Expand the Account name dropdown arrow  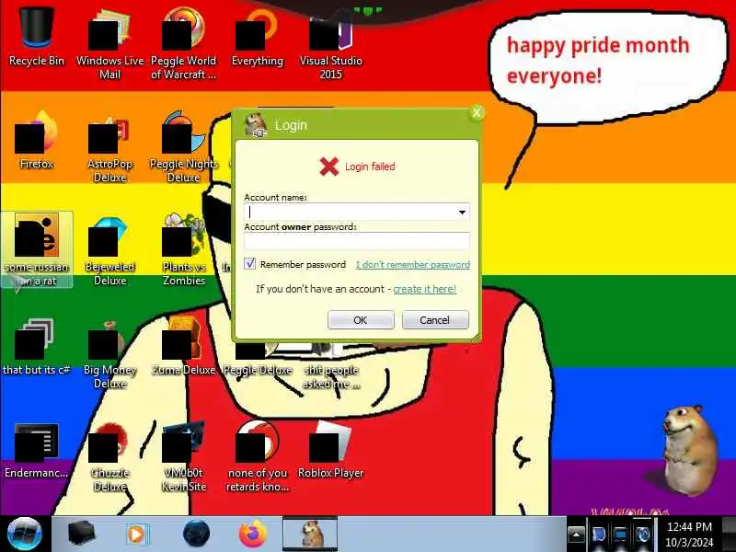click(x=462, y=213)
